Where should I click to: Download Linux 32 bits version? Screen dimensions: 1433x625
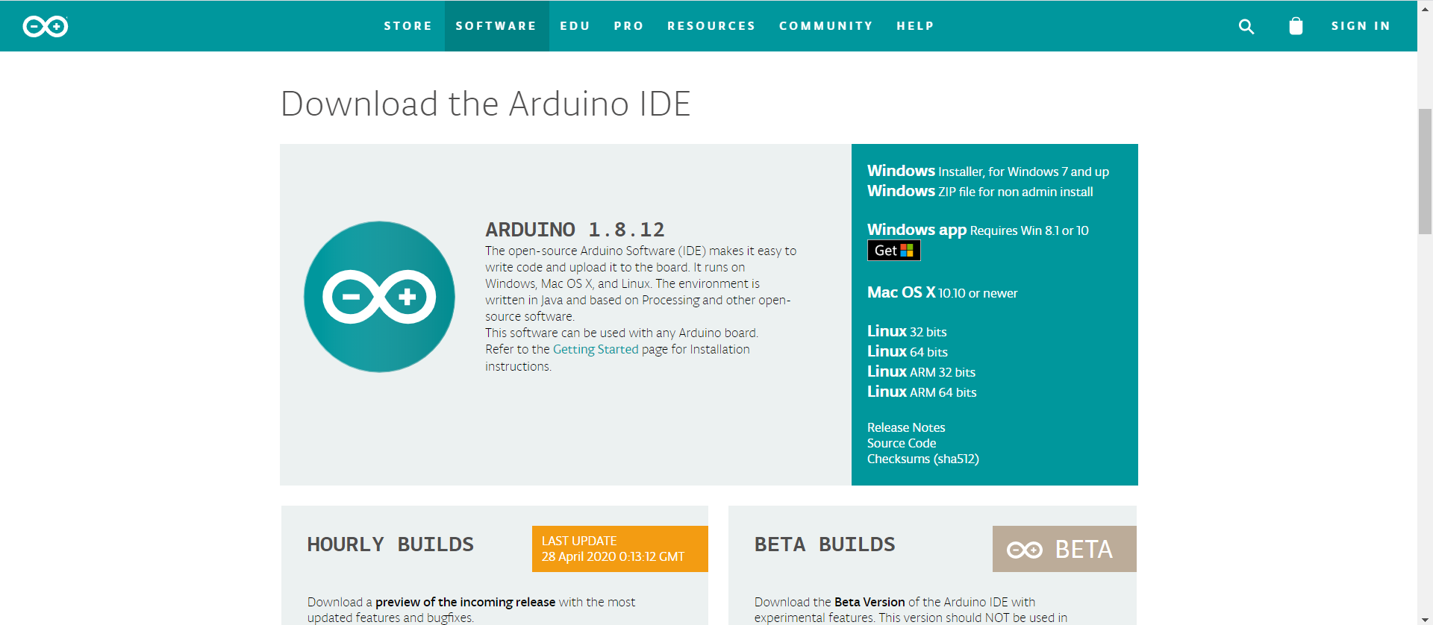(907, 331)
